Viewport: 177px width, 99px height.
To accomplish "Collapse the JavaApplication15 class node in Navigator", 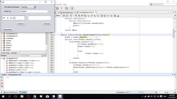I will 2,58.
